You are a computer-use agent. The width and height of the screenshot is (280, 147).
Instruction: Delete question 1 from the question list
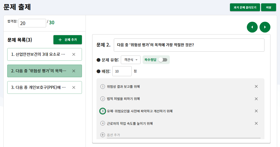pyautogui.click(x=74, y=54)
